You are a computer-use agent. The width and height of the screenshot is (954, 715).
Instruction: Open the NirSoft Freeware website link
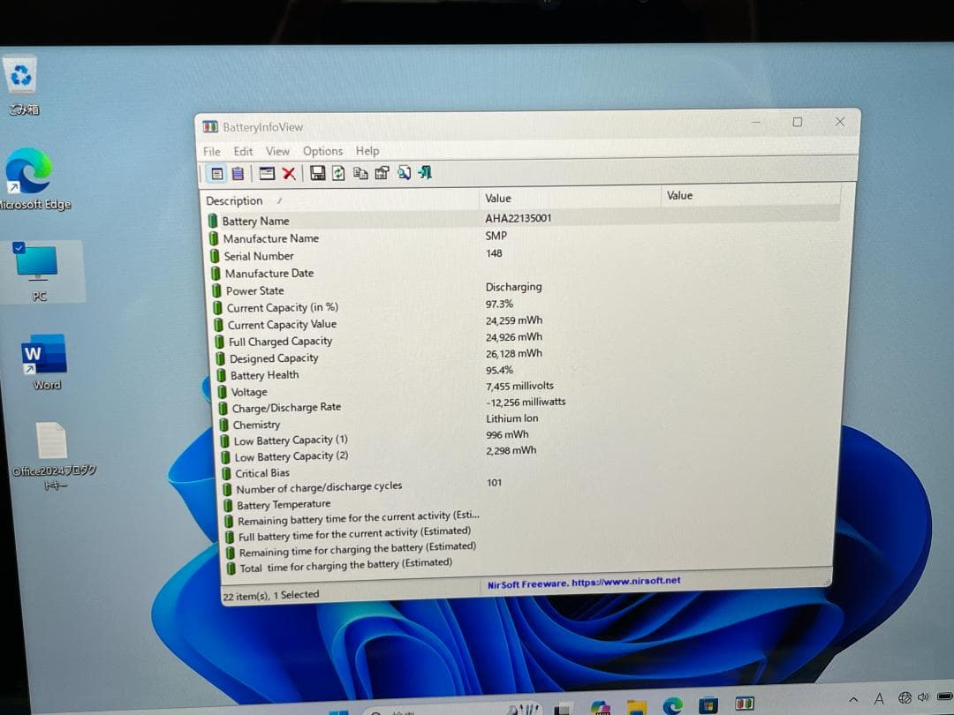click(x=584, y=583)
